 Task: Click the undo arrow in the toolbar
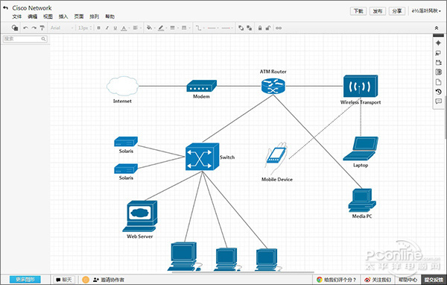point(25,28)
